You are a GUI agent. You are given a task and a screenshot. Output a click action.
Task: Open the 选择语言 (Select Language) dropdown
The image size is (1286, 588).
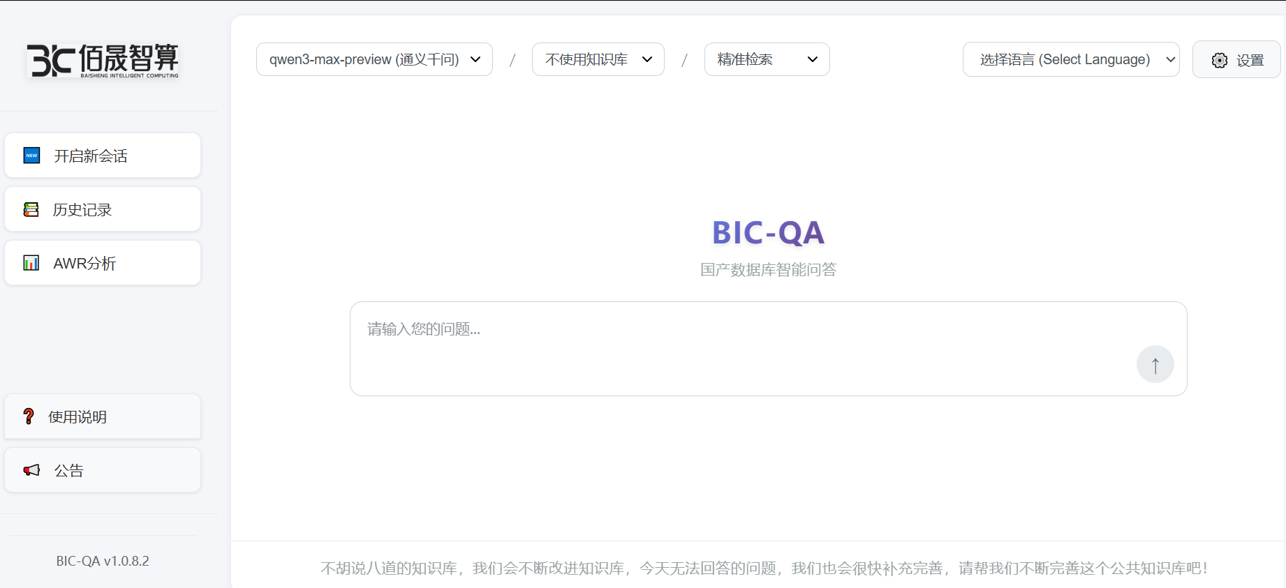(x=1071, y=59)
